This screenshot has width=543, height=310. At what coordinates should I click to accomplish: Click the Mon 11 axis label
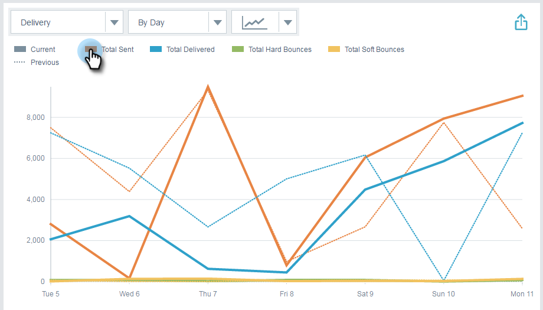tap(522, 293)
